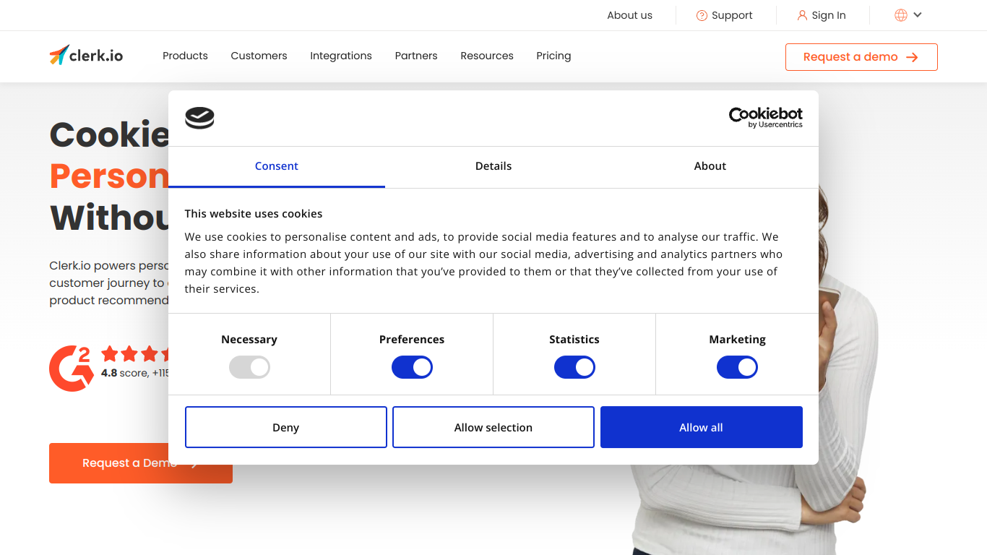
Task: Disable the Statistics cookies switch
Action: (x=574, y=367)
